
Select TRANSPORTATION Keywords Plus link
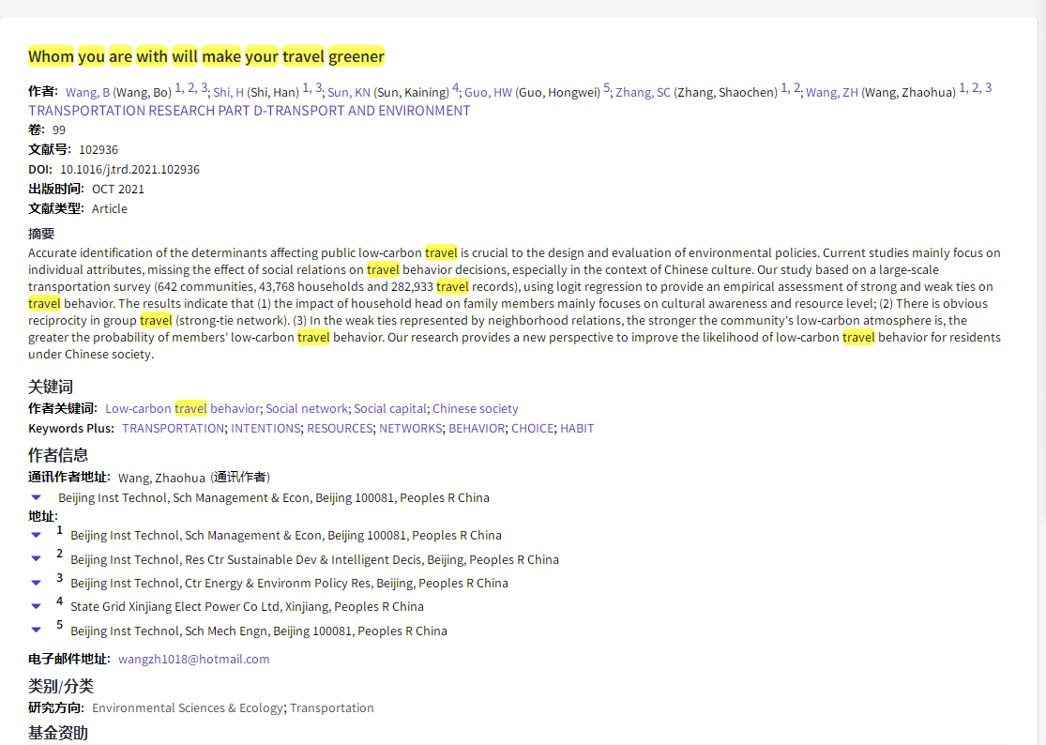click(x=173, y=428)
